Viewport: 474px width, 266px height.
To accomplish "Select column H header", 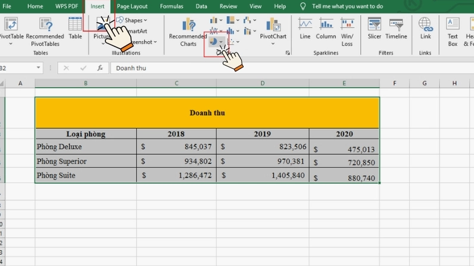I will [454, 83].
